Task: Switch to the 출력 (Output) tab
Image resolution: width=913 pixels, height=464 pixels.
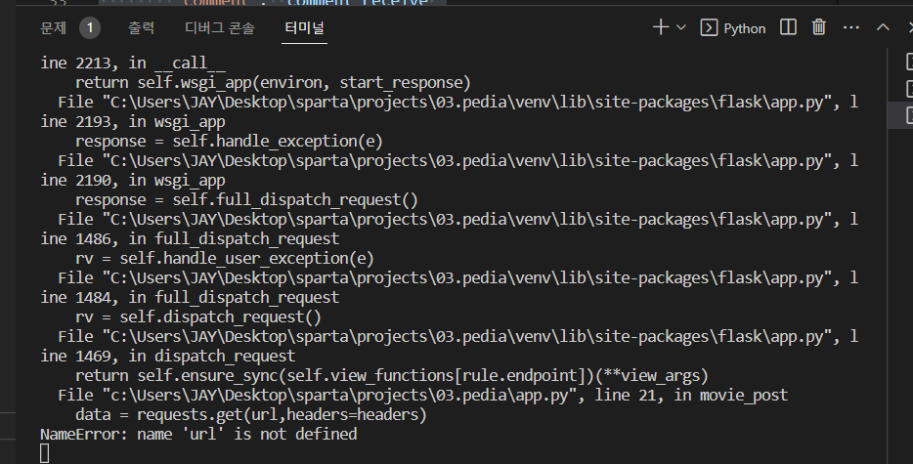Action: click(x=141, y=28)
